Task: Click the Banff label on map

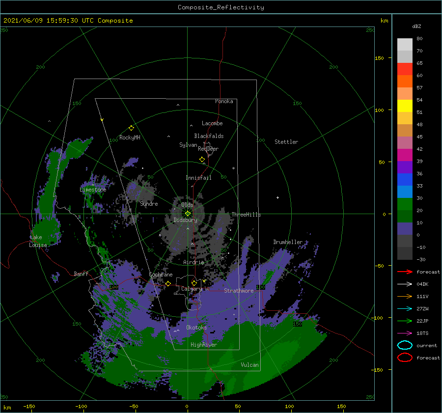Action: (x=81, y=274)
